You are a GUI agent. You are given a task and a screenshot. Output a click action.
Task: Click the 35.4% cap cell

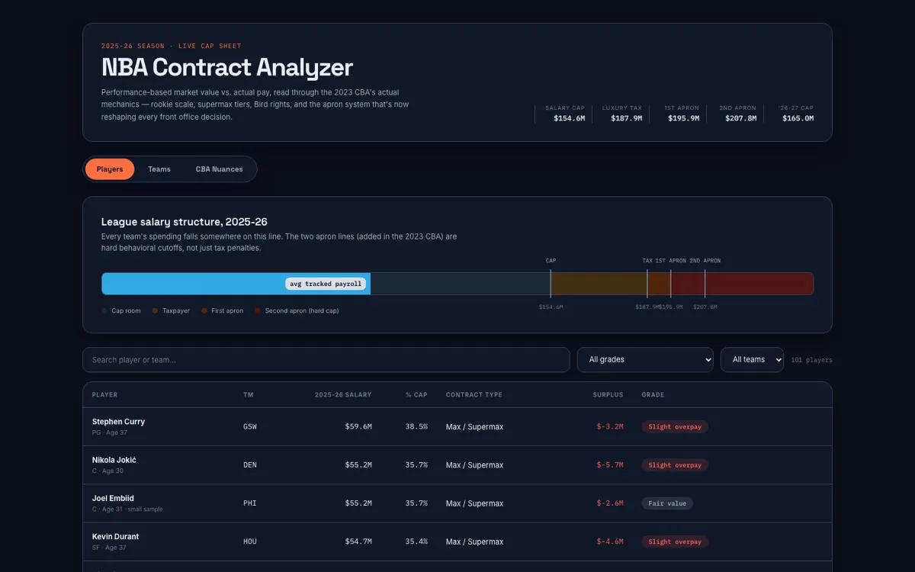[416, 541]
